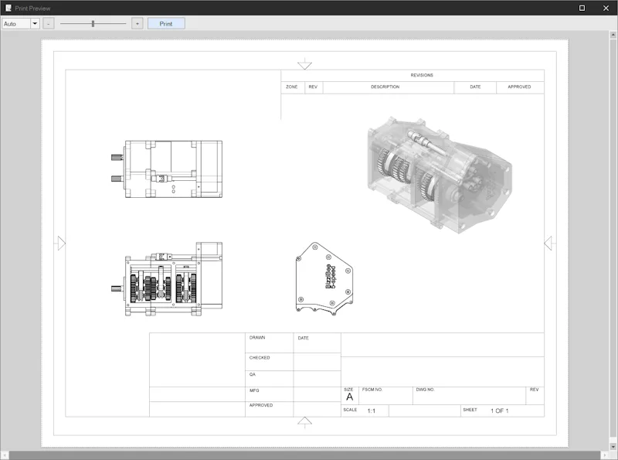Click the Print button
The width and height of the screenshot is (618, 460).
click(166, 24)
